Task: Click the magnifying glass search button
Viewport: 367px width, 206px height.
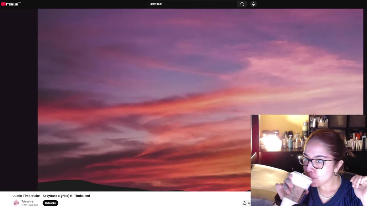Action: point(242,4)
